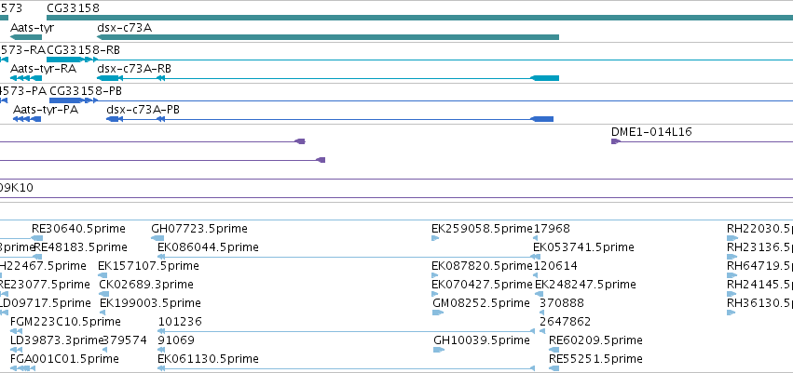This screenshot has height=373, width=793.
Task: Select the Aats-tyr gene arrow
Action: click(x=26, y=37)
